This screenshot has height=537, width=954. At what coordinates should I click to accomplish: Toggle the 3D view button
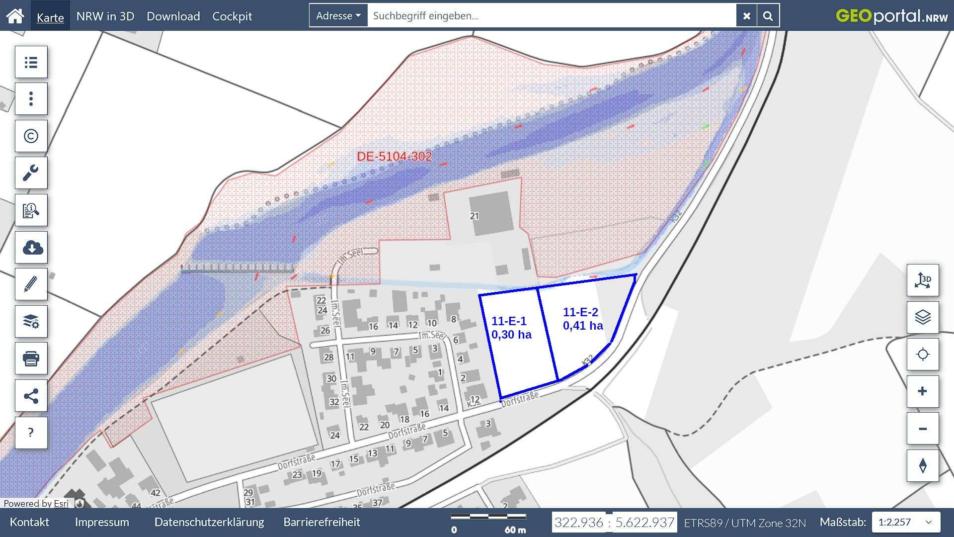[923, 280]
